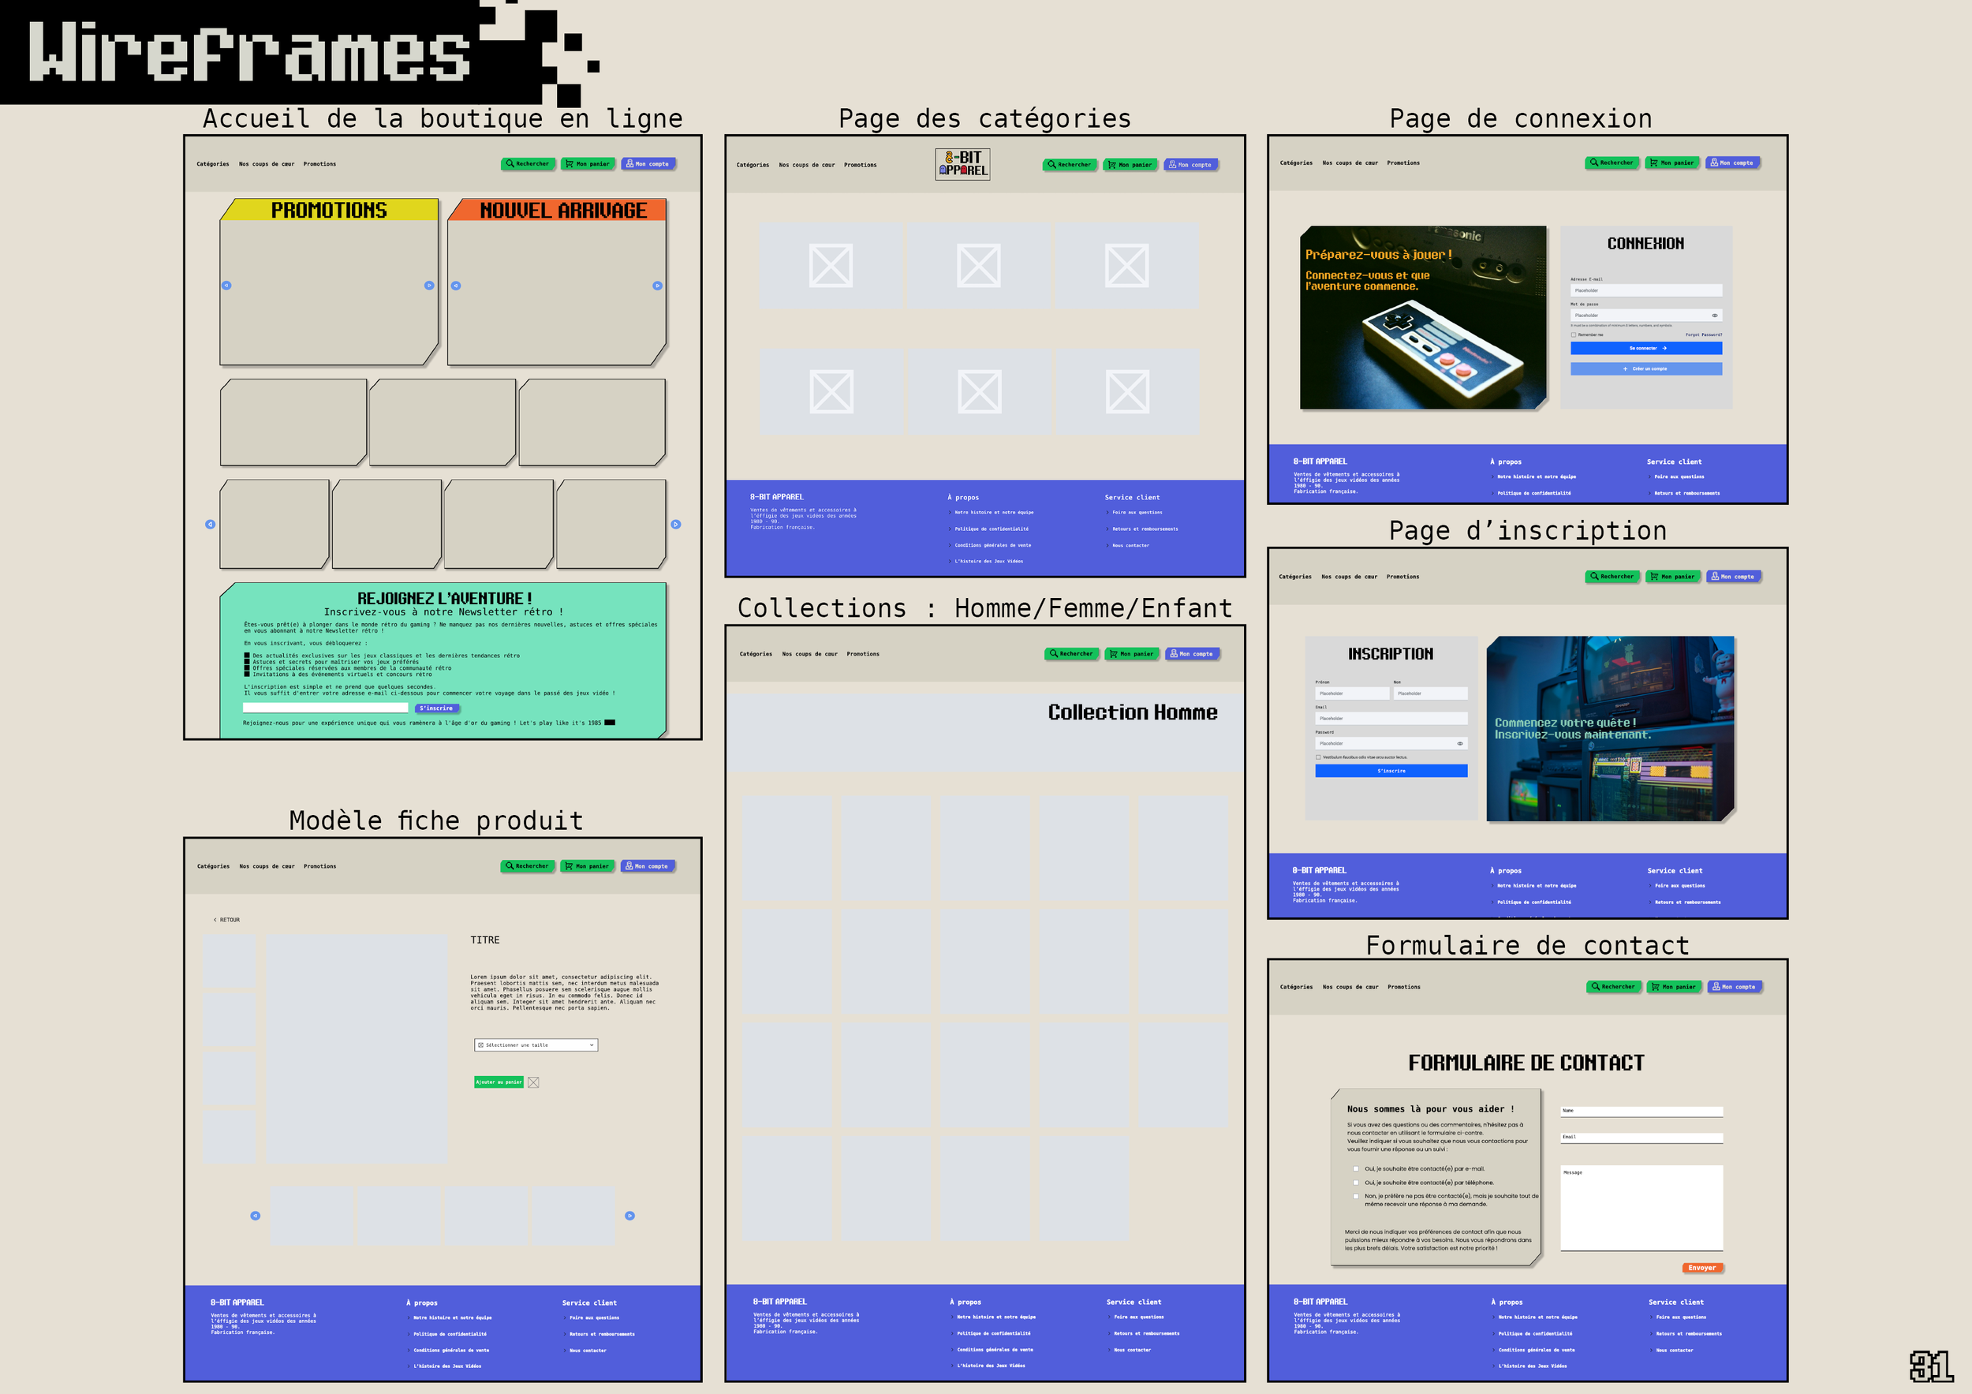Click the first category placeholder image tile
This screenshot has height=1394, width=1972.
831,265
